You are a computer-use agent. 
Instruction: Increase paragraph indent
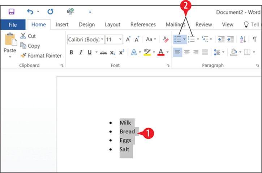(231, 39)
